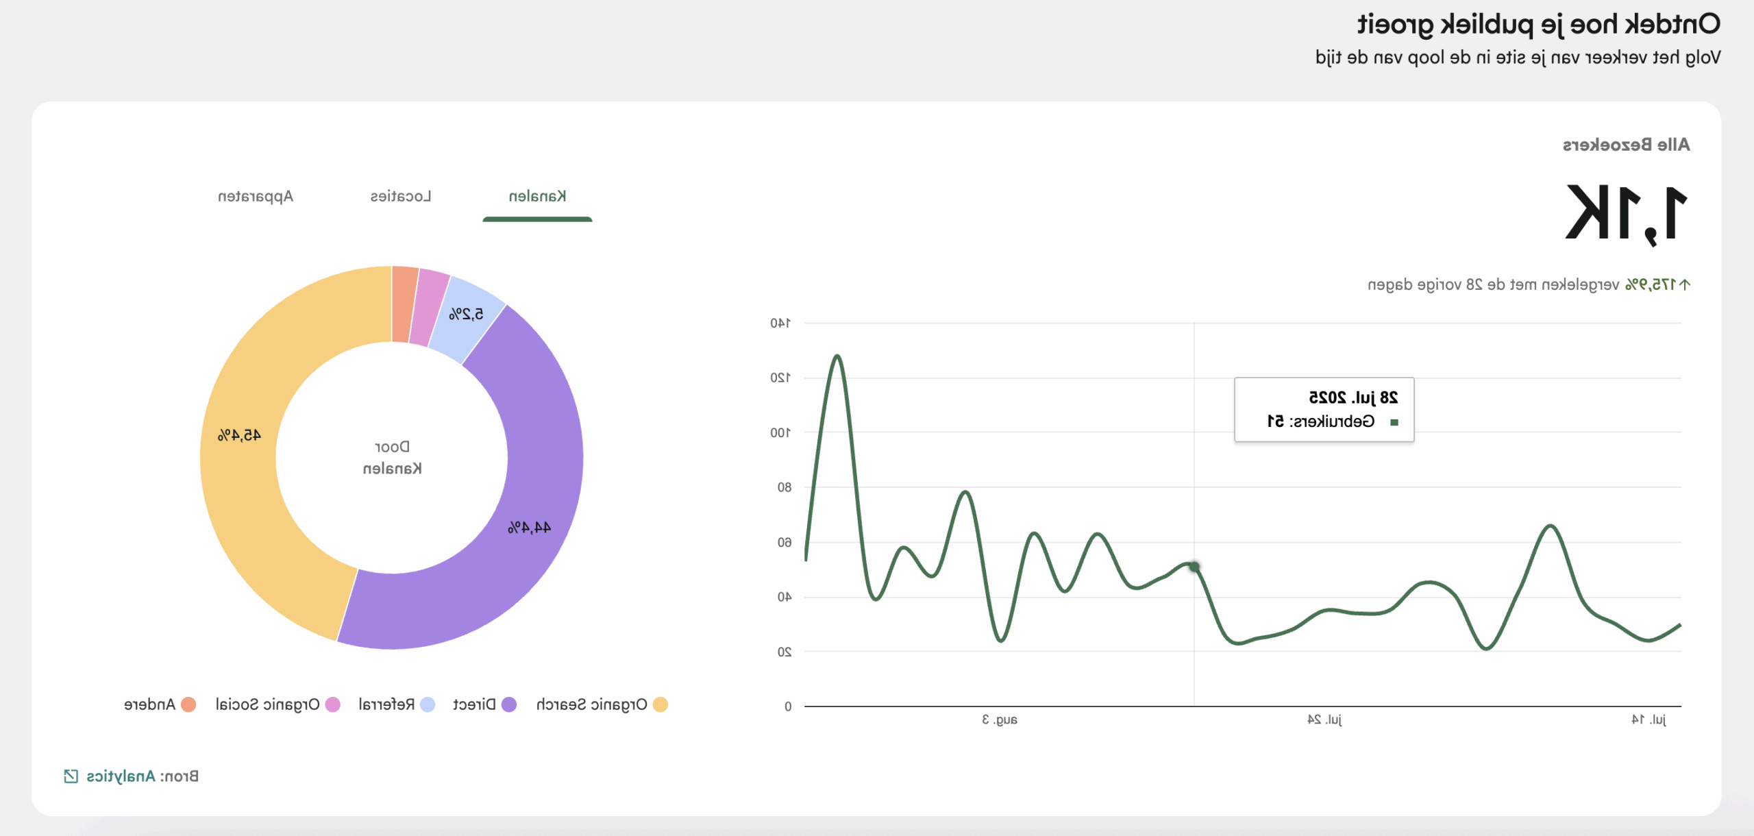Screen dimensions: 1754x836
Task: Toggle Referral legend color dot
Action: click(x=428, y=704)
